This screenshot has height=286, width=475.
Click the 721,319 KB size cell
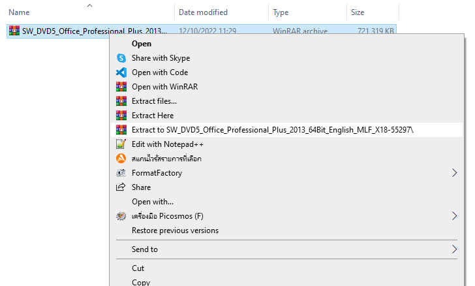pyautogui.click(x=376, y=31)
